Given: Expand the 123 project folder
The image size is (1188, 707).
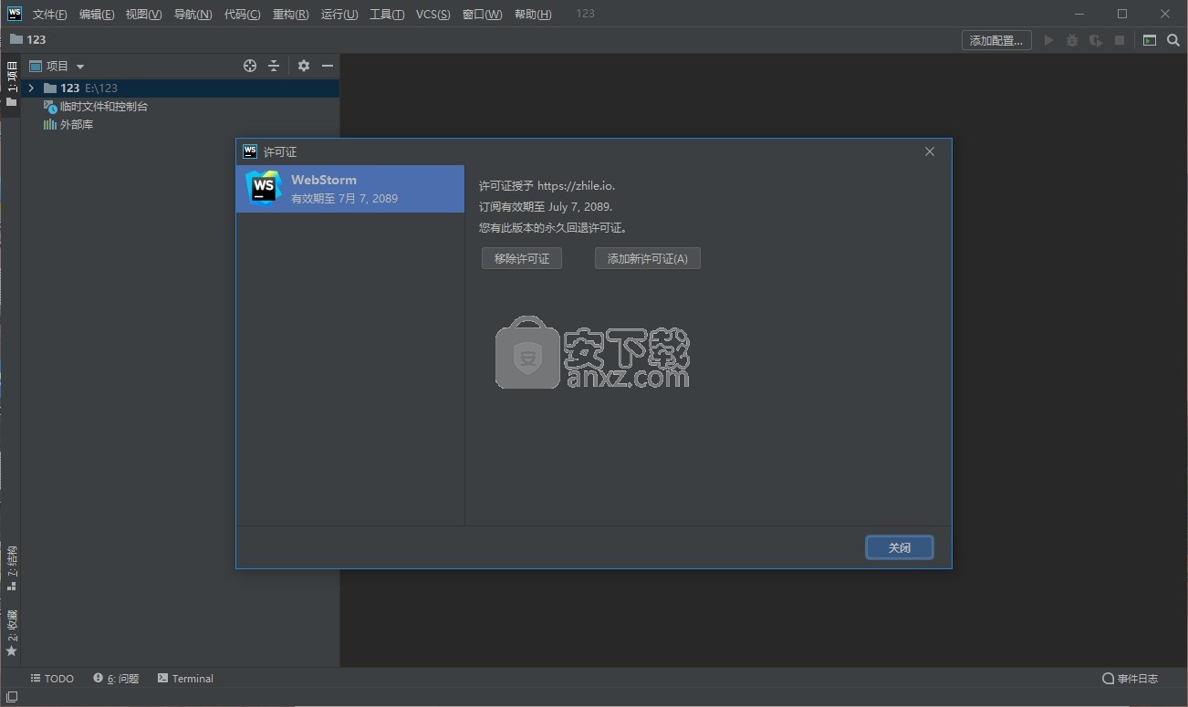Looking at the screenshot, I should (31, 88).
